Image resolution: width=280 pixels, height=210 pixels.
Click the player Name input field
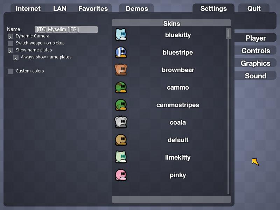66,29
